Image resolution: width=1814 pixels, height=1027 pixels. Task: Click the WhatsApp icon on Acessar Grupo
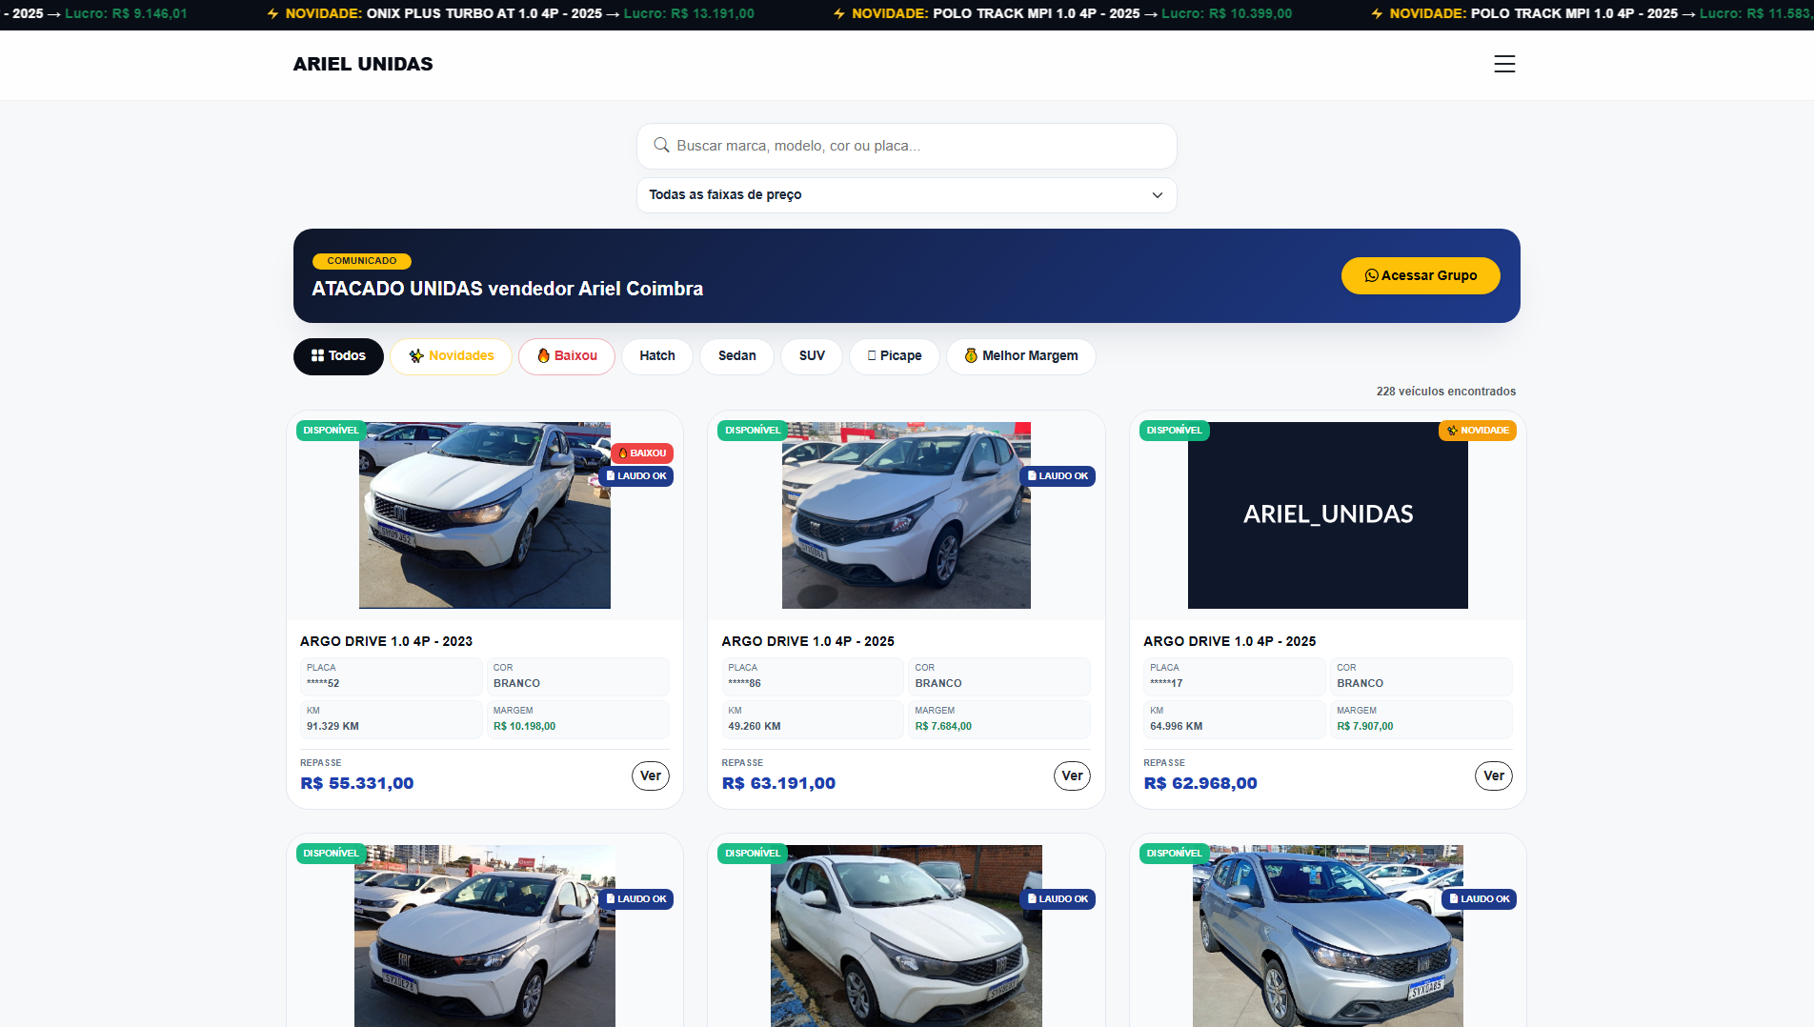tap(1371, 275)
